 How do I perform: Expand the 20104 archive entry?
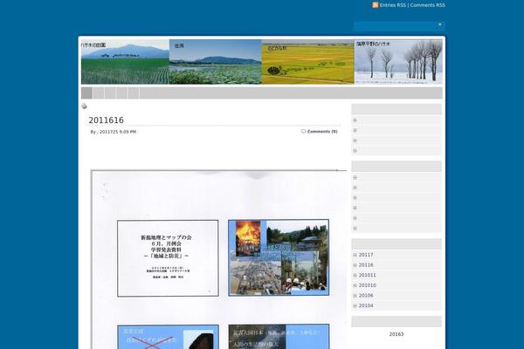click(355, 305)
